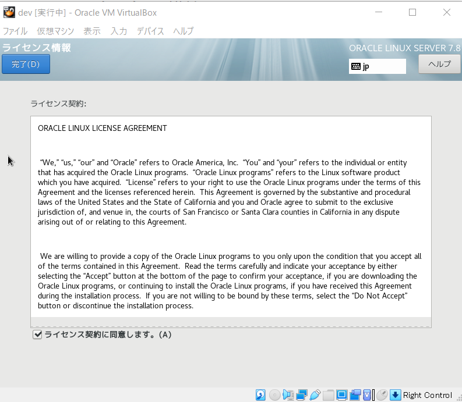This screenshot has width=462, height=402.
Task: Close the VirtualBox window
Action: click(447, 12)
